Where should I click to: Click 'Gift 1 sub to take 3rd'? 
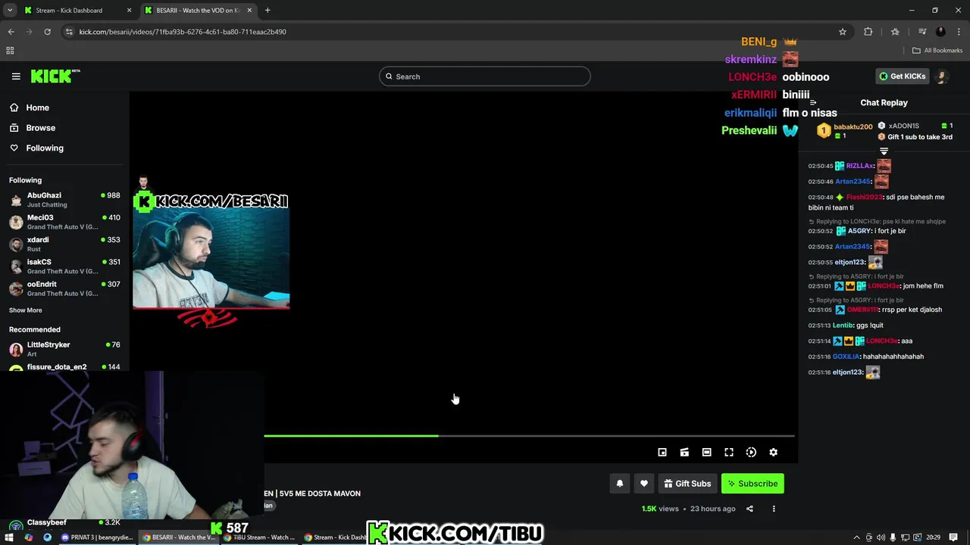(920, 137)
